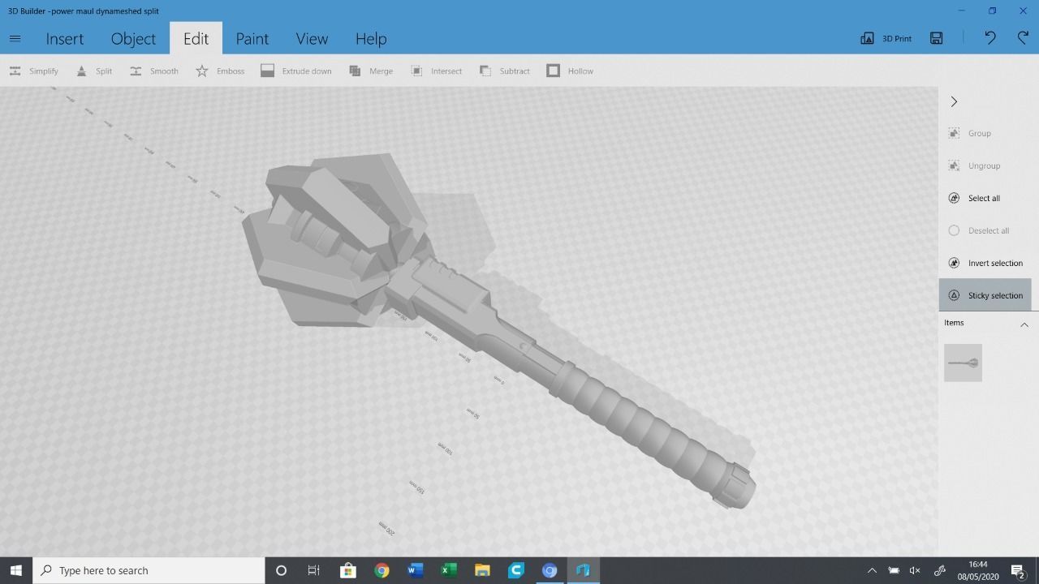Open the View tab
1039x584 pixels.
point(312,39)
